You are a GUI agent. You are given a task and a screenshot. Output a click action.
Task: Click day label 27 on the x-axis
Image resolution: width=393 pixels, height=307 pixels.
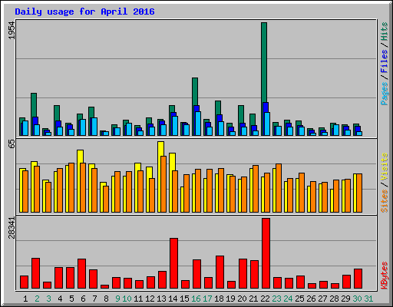[322, 299]
